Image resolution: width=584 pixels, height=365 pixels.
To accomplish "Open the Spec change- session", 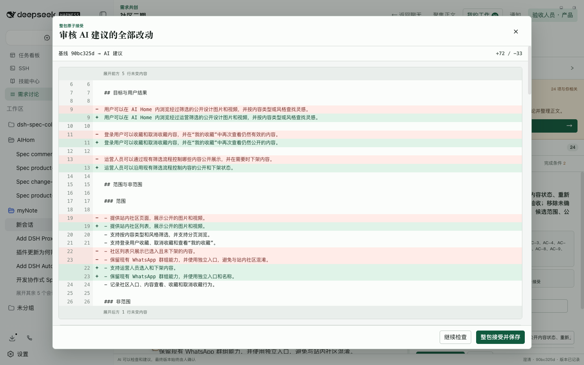I will (x=34, y=182).
